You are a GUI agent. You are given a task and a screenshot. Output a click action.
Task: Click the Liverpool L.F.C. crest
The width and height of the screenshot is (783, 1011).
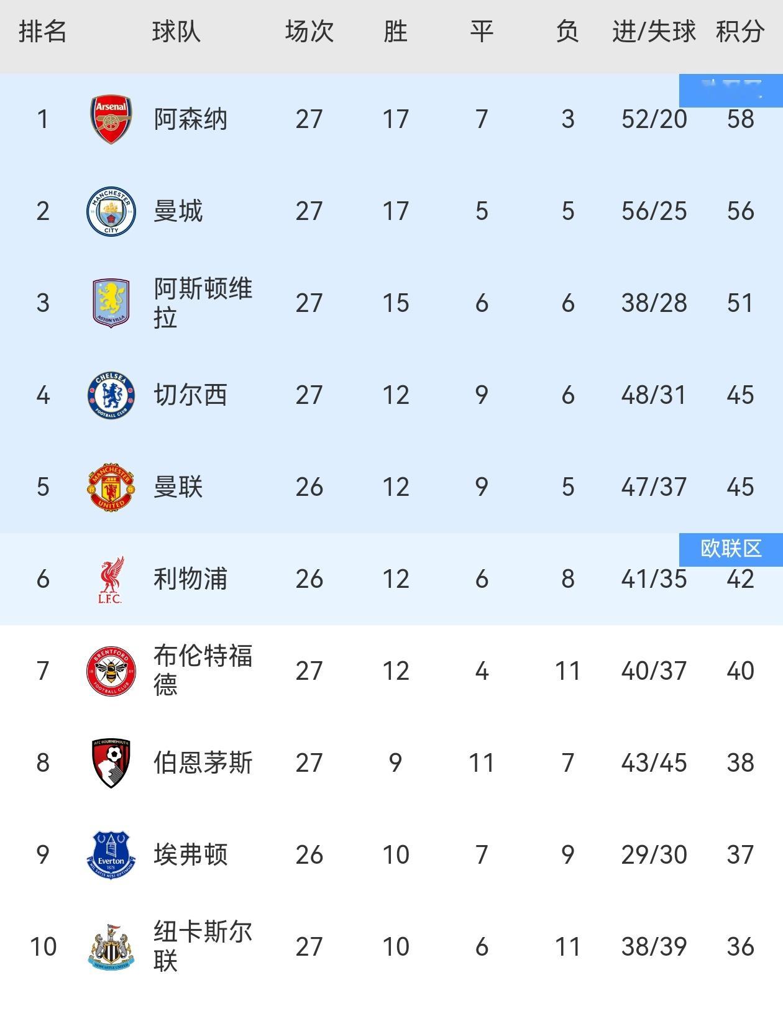[x=111, y=579]
